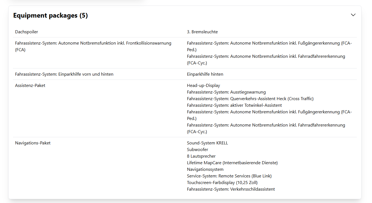Click the "Equipment packages (5)" heading
The height and width of the screenshot is (203, 372).
tap(51, 16)
